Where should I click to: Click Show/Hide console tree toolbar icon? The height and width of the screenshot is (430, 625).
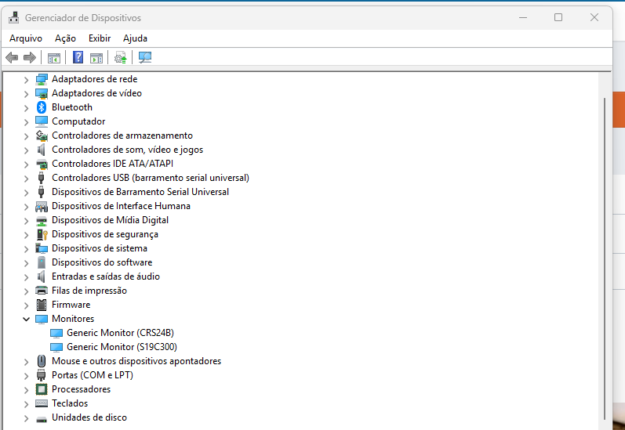pos(54,58)
